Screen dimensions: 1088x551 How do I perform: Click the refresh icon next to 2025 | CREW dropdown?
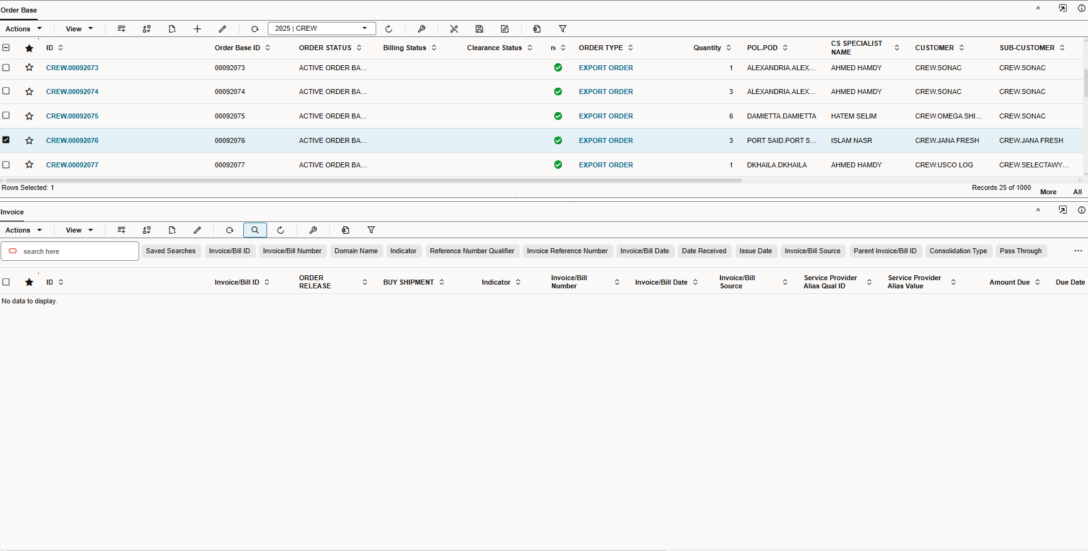[x=389, y=29]
